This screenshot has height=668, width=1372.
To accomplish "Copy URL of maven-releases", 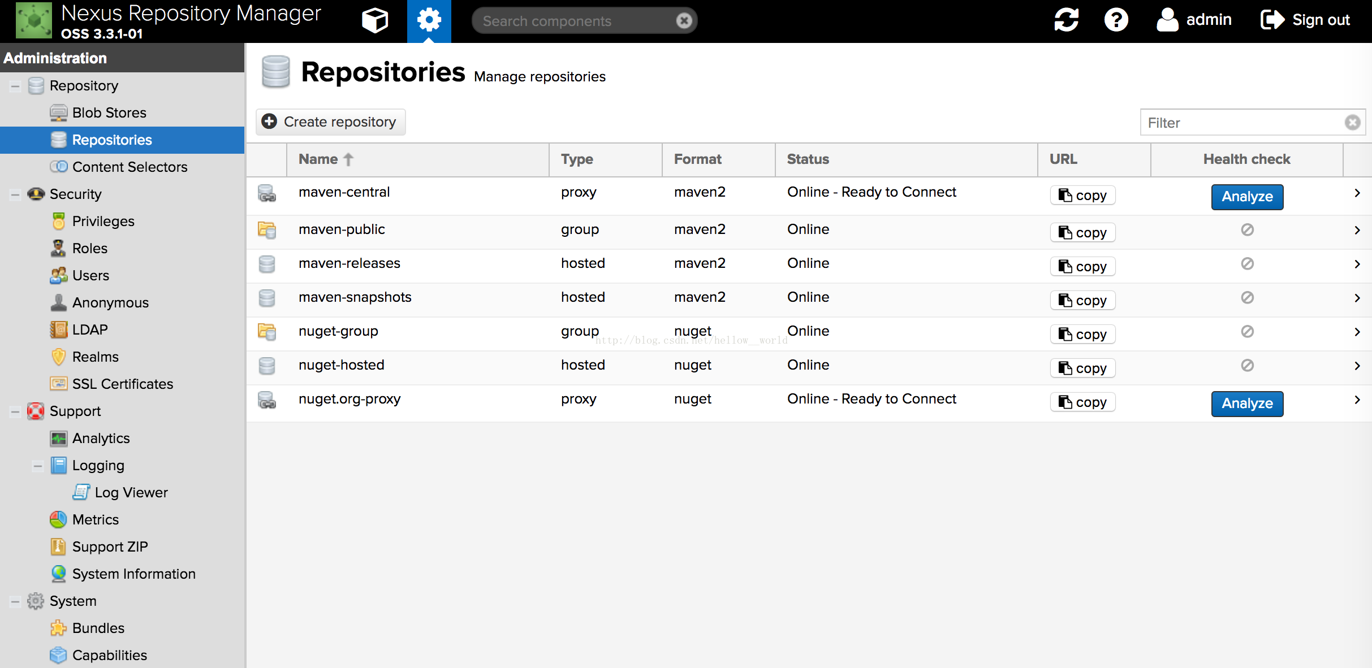I will [1082, 267].
